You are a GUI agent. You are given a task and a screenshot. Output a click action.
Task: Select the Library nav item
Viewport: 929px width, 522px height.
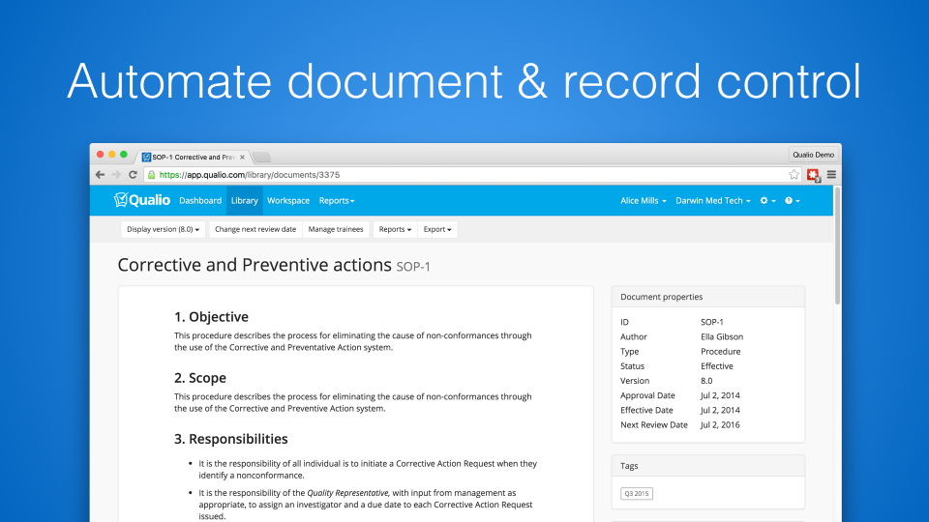[244, 201]
